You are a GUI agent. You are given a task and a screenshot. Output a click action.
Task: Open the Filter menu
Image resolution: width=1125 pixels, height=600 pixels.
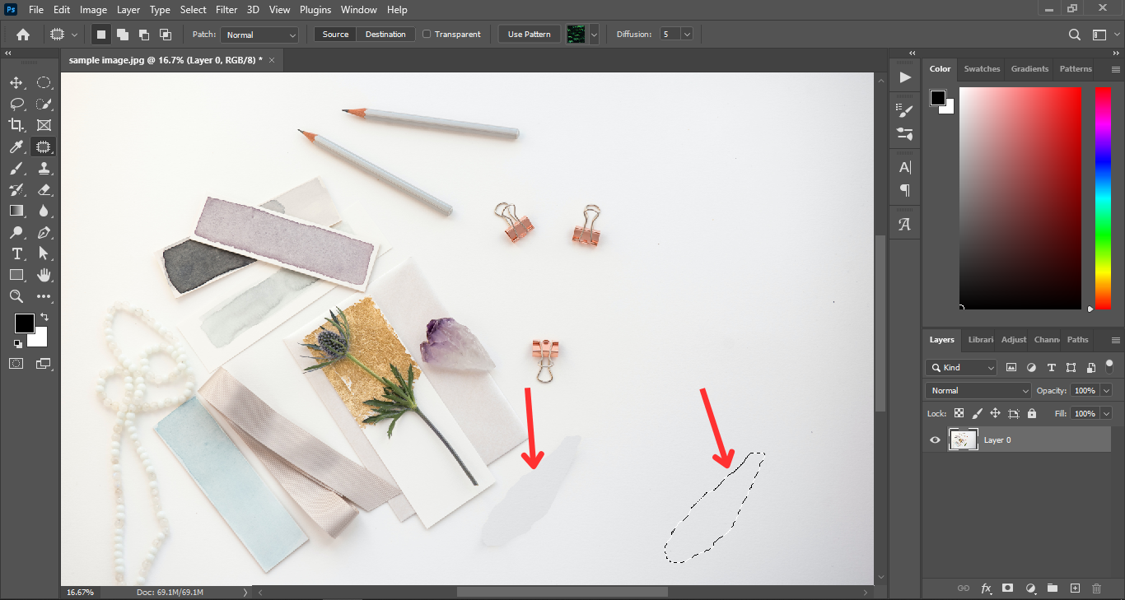pyautogui.click(x=226, y=9)
